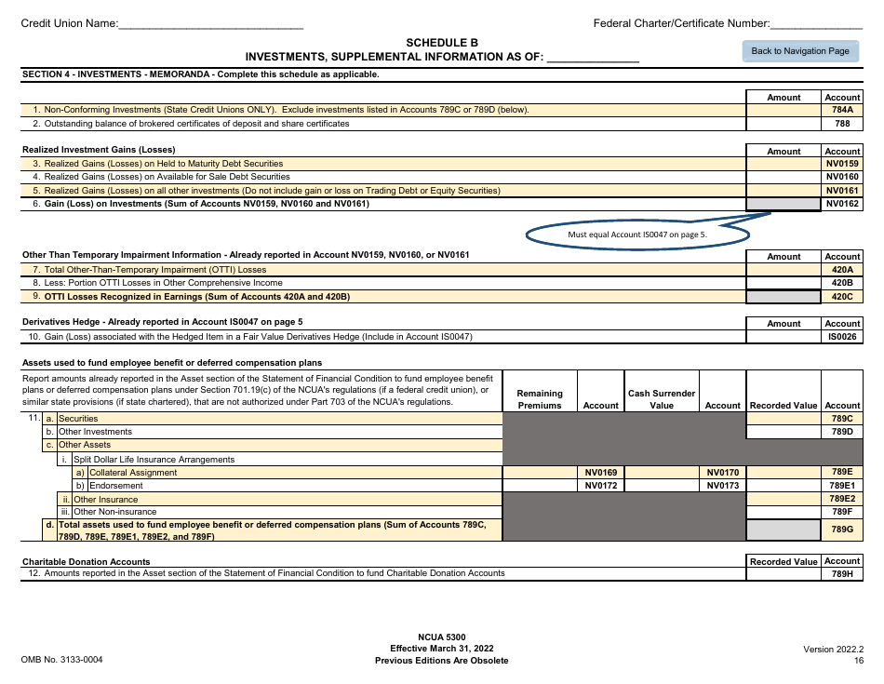Select the 789F Other Non-insurance value cell
884x684 pixels.
click(783, 511)
